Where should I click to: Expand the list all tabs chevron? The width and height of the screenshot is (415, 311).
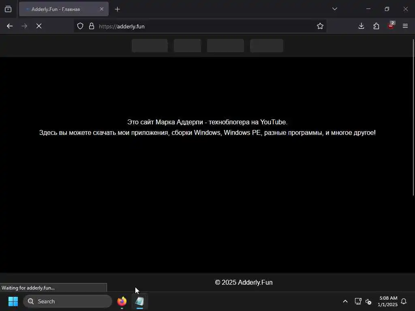(334, 9)
